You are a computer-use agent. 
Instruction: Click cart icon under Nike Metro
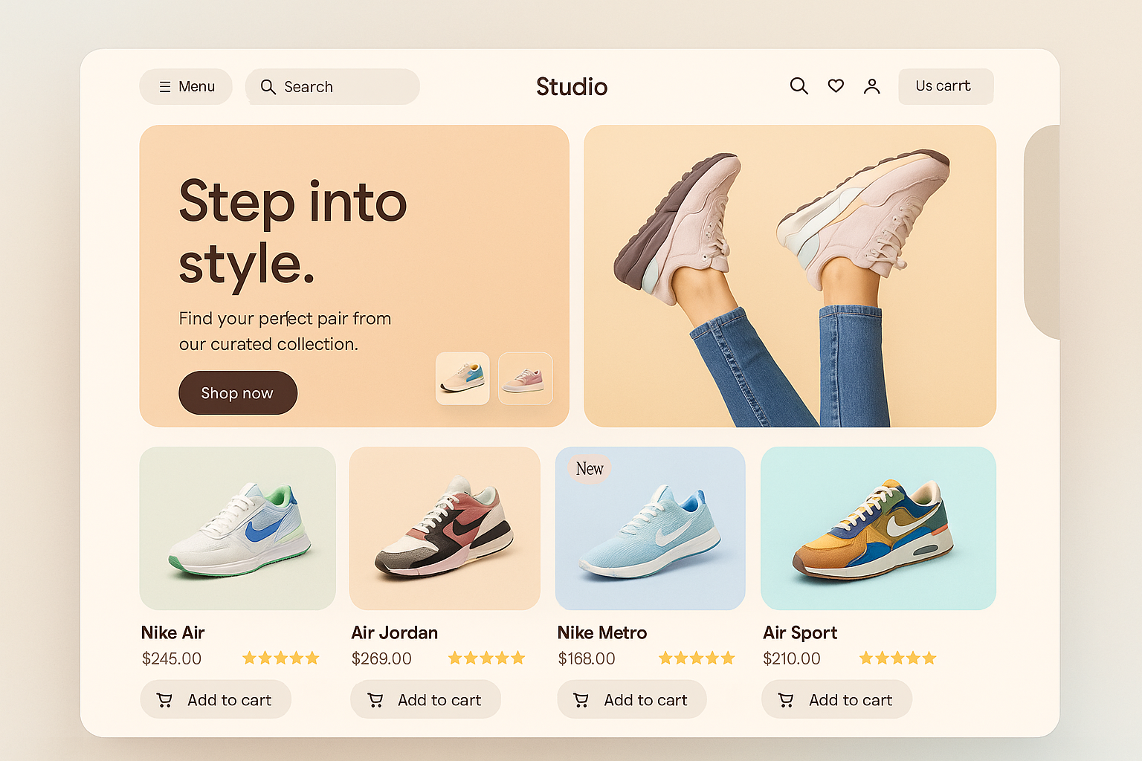(581, 700)
